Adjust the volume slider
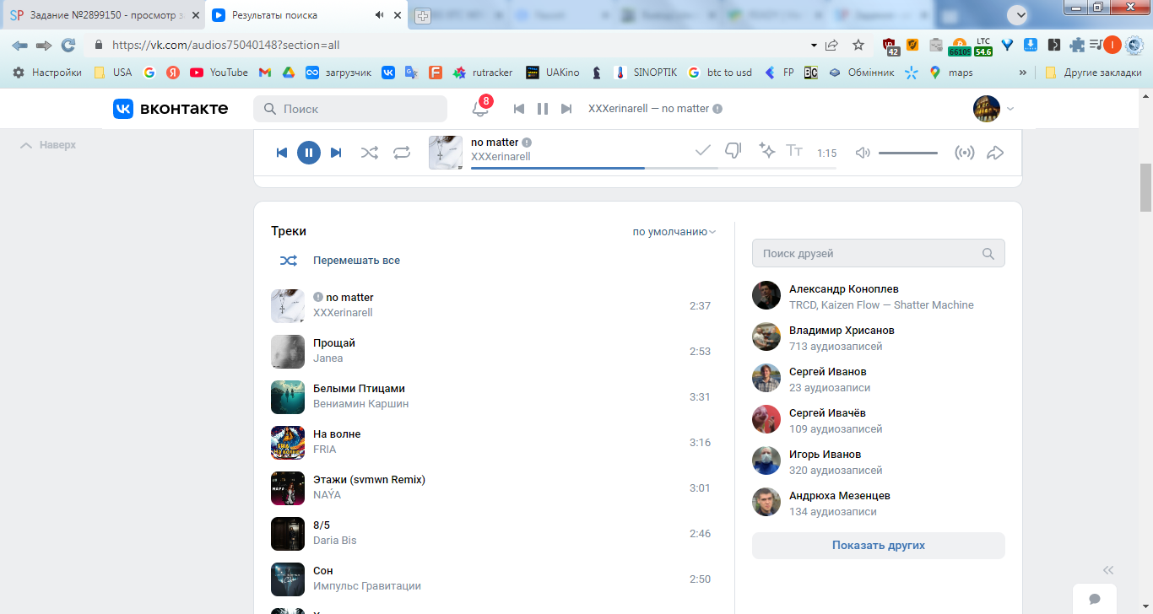The height and width of the screenshot is (614, 1153). 908,153
